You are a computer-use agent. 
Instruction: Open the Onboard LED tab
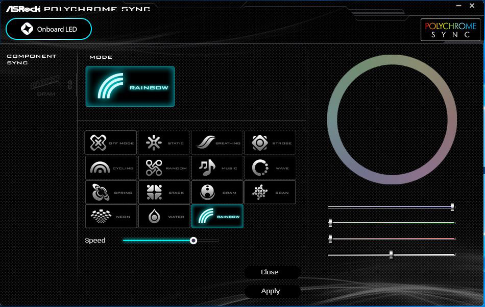click(48, 29)
